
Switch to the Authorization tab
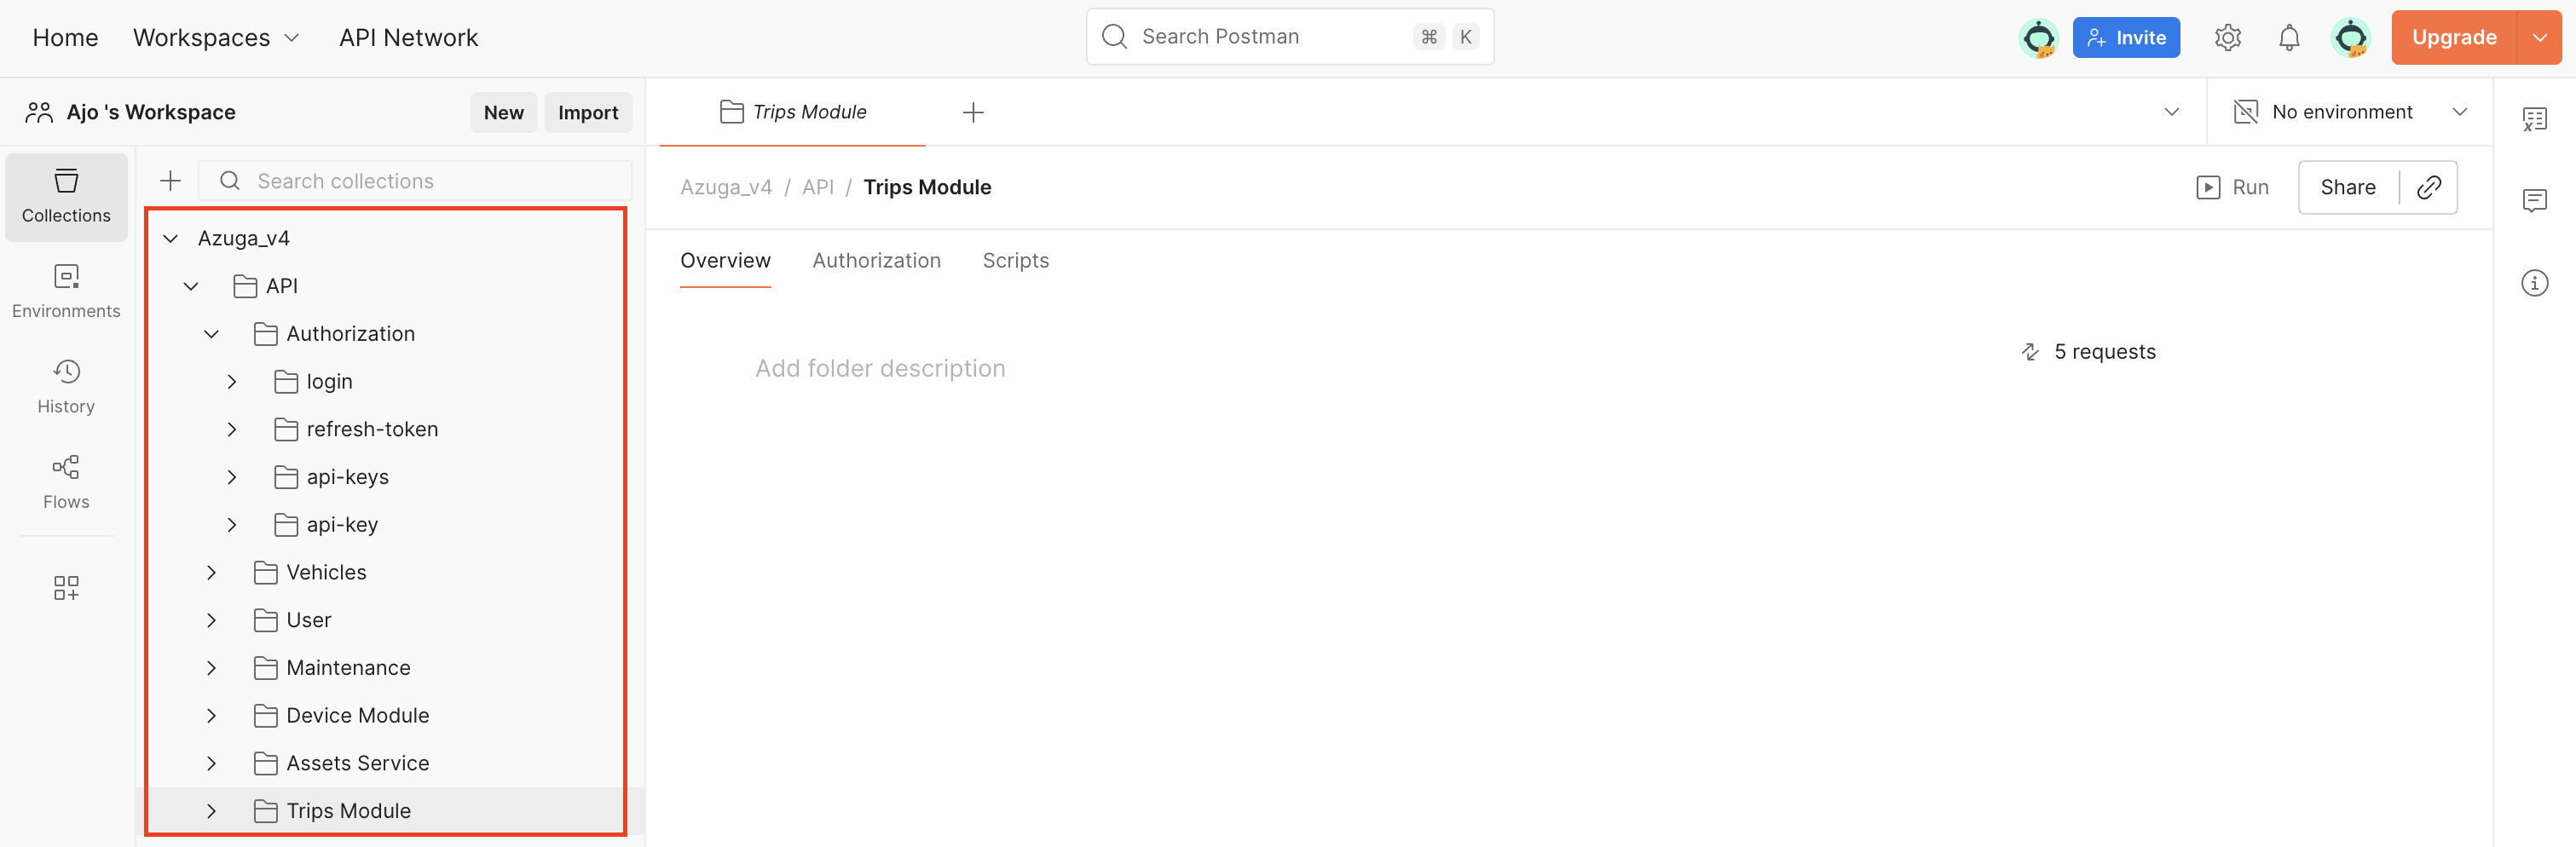coord(876,261)
